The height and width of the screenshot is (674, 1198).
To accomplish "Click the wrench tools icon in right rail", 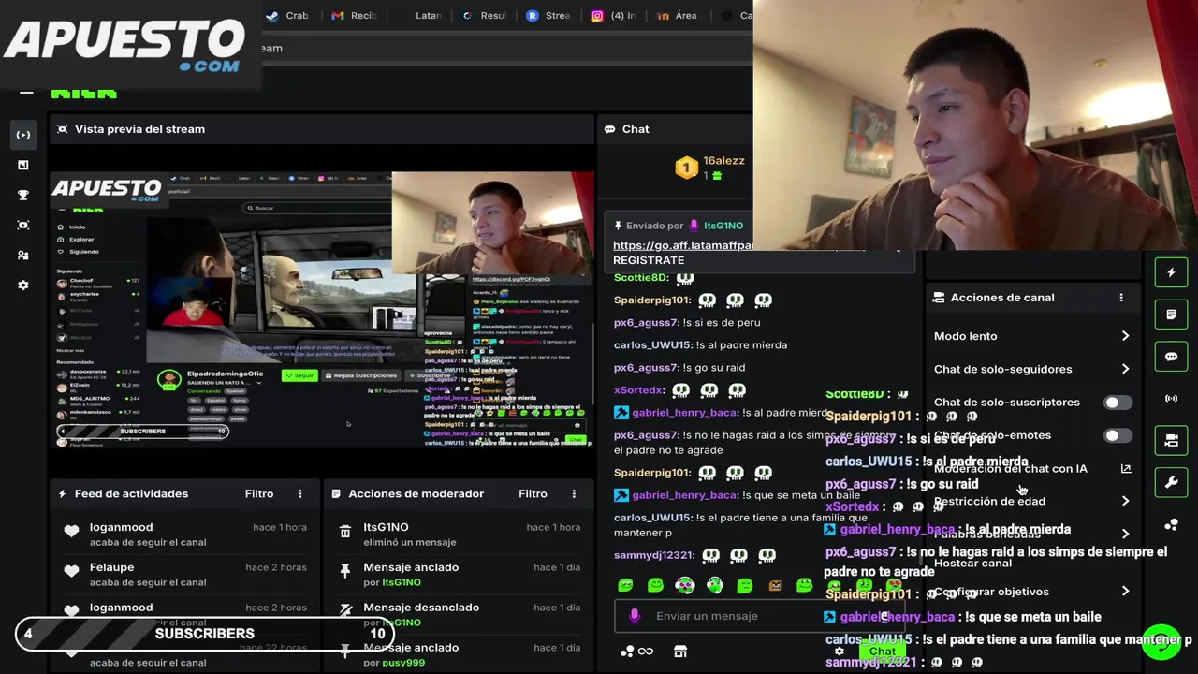I will pyautogui.click(x=1171, y=483).
